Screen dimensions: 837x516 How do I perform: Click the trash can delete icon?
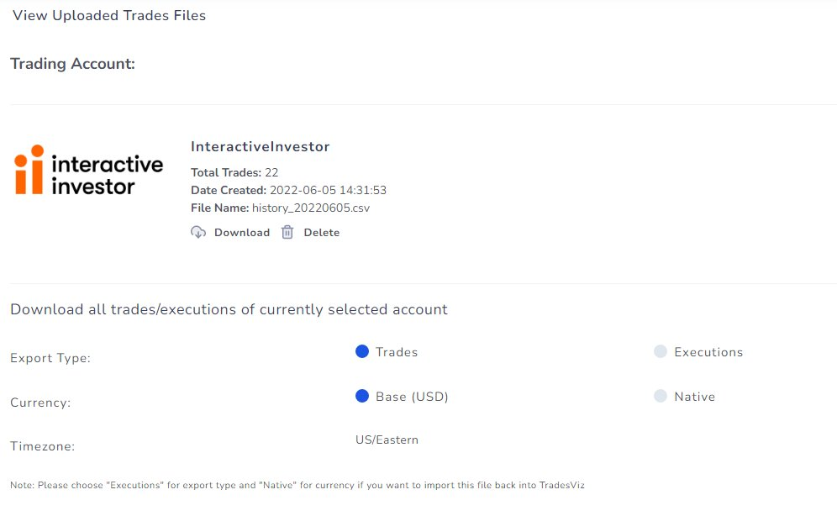(x=287, y=232)
